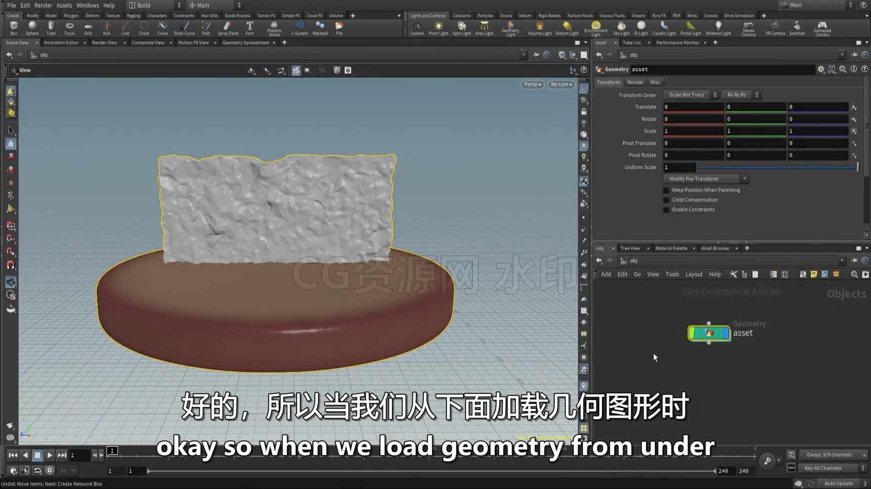
Task: Open the network editor Layout menu
Action: pos(694,274)
